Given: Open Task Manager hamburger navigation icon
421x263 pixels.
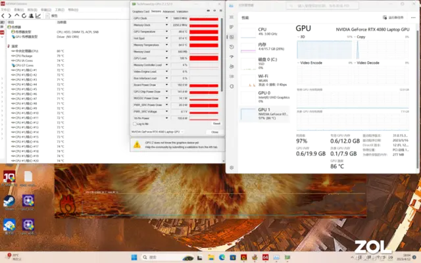Looking at the screenshot, I should pos(232,17).
